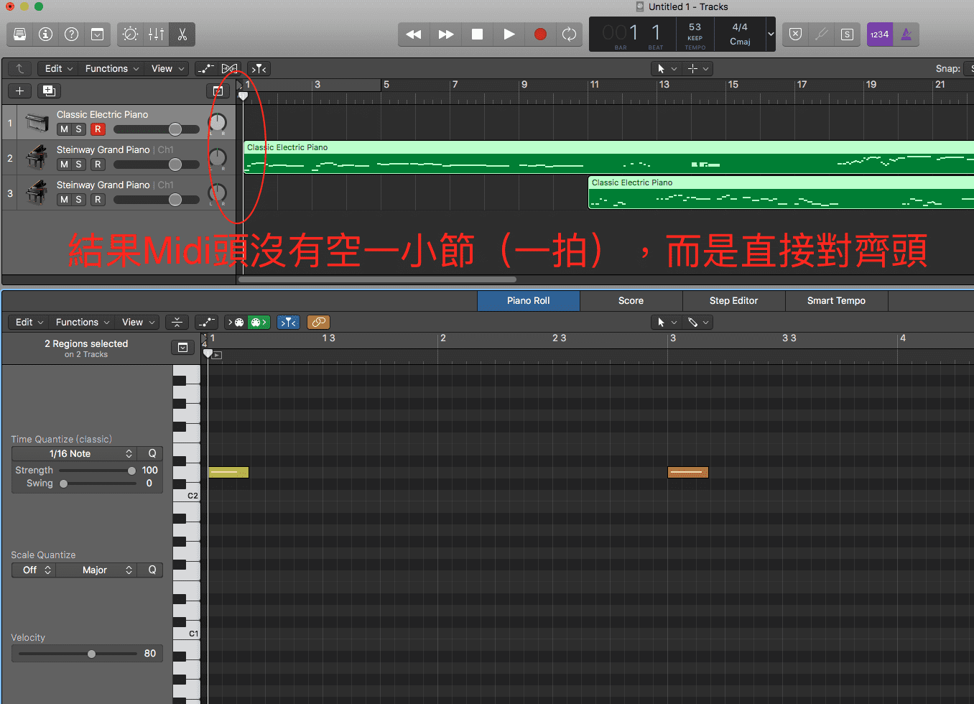This screenshot has width=974, height=704.
Task: Open Tracks area secondary marquee tool menu
Action: tap(697, 68)
